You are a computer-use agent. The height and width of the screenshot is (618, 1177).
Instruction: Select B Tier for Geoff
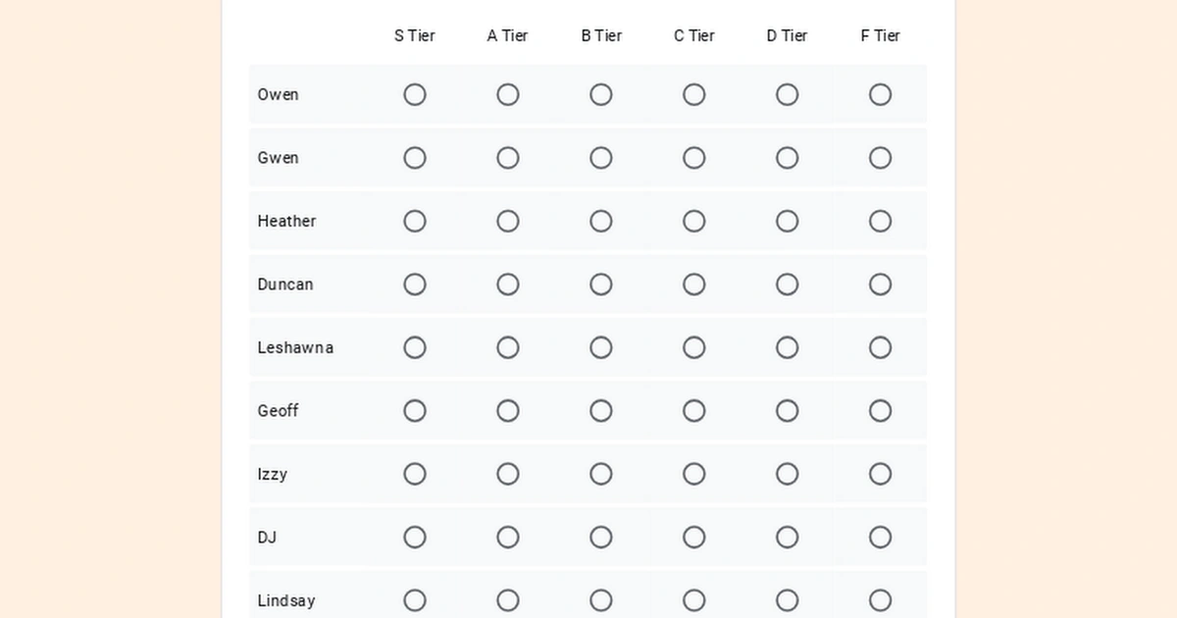[600, 411]
